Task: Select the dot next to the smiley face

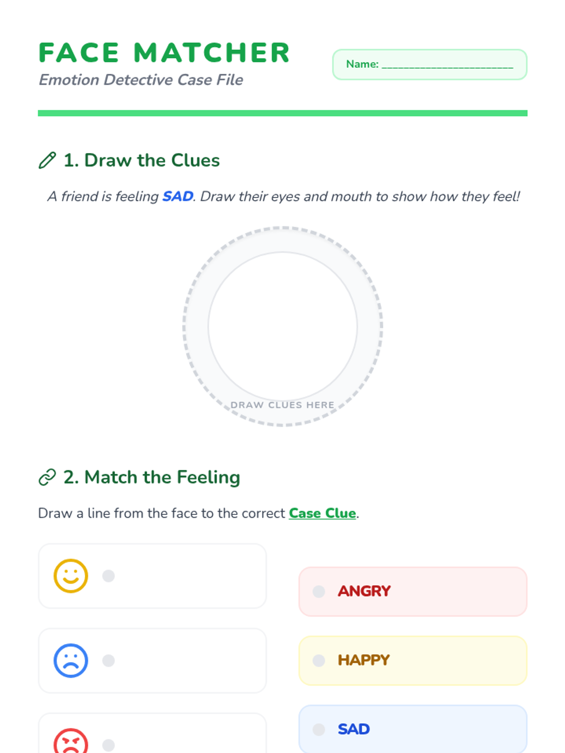Action: pos(109,576)
